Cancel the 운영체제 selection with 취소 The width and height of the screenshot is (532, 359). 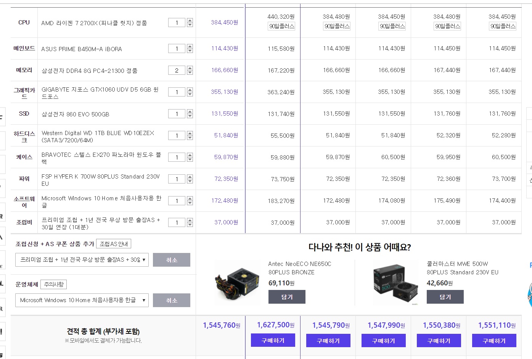tap(172, 300)
